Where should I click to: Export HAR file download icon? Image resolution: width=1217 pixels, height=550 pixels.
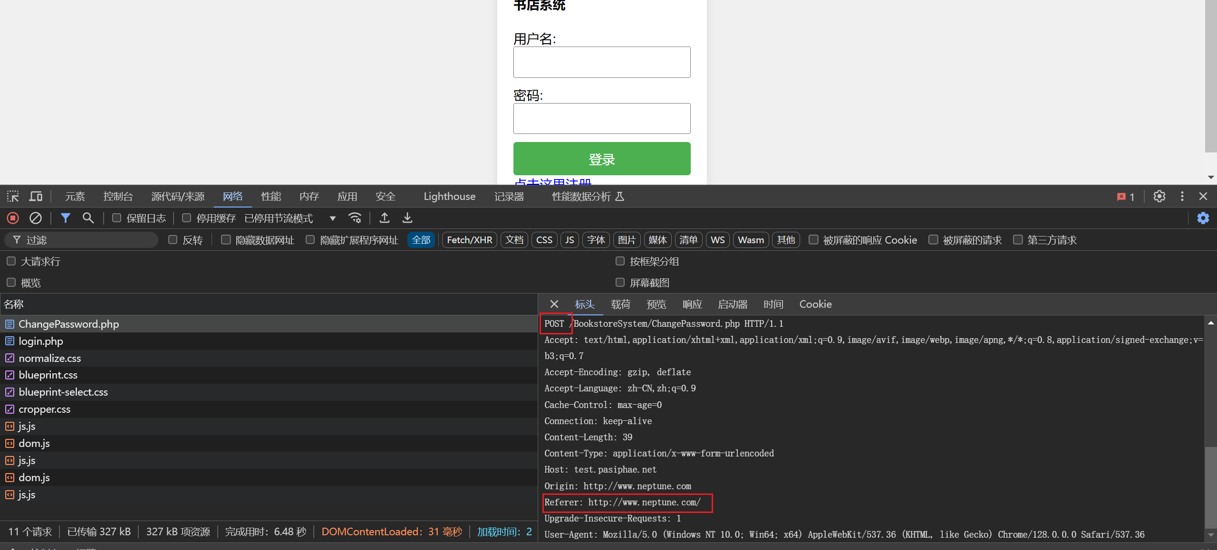[407, 218]
